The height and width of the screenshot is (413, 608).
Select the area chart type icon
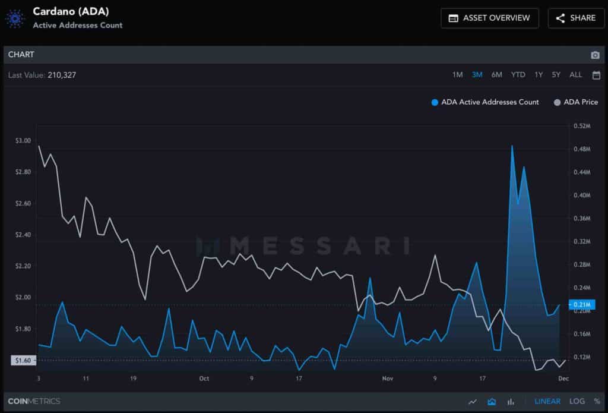tap(492, 402)
